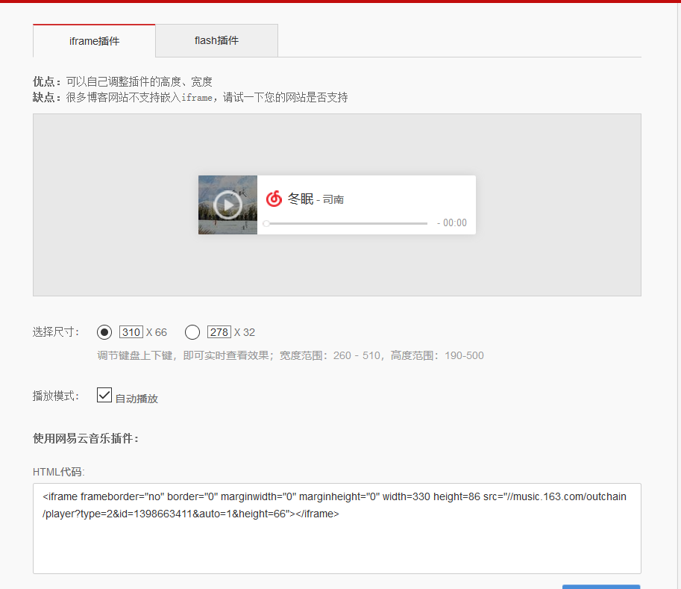The height and width of the screenshot is (589, 681).
Task: Click the time display - 00:00
Action: pyautogui.click(x=452, y=223)
